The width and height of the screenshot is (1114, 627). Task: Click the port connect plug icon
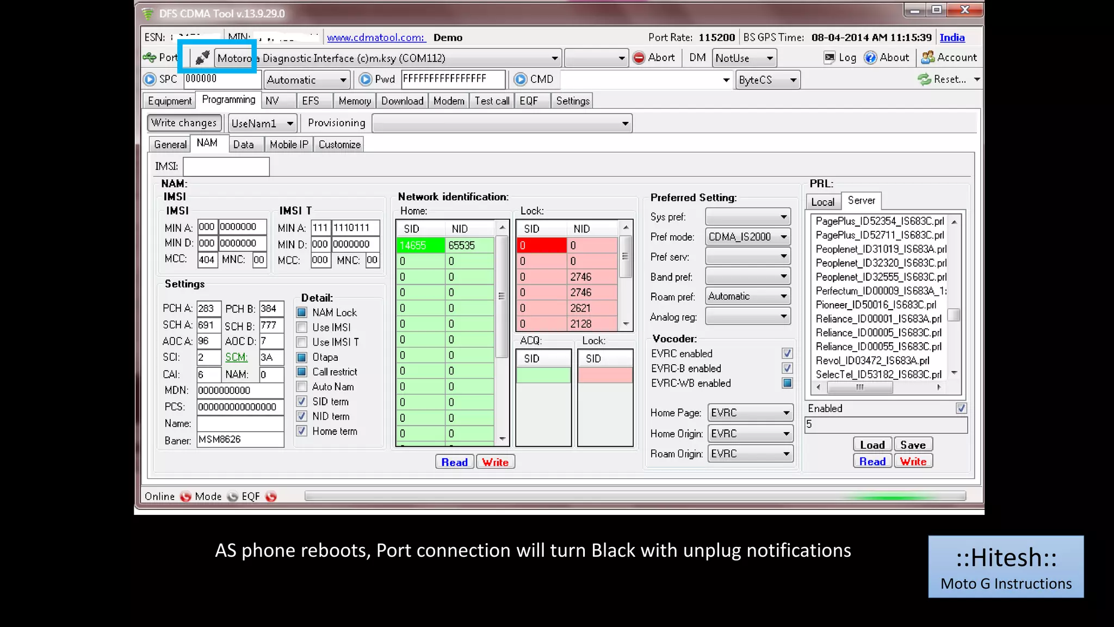click(202, 57)
